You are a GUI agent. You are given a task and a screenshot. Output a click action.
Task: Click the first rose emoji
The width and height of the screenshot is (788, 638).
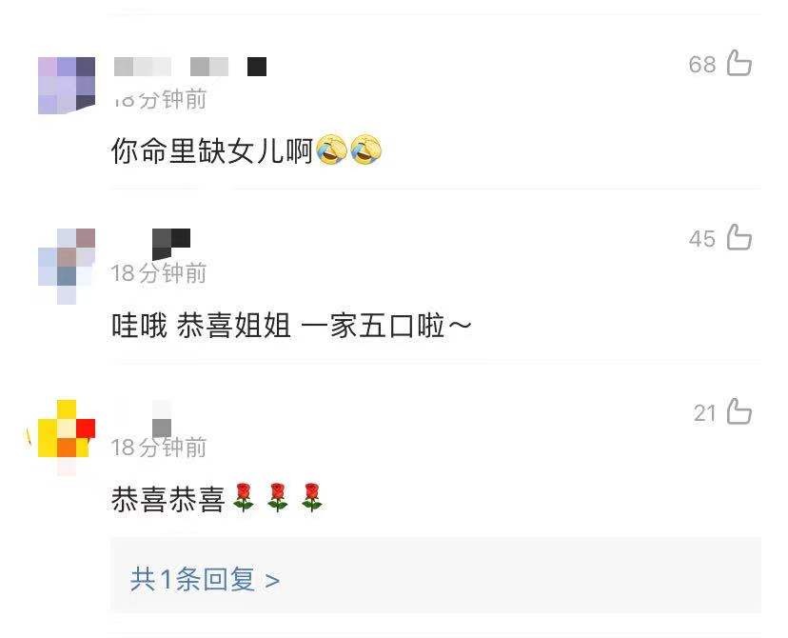[x=244, y=497]
